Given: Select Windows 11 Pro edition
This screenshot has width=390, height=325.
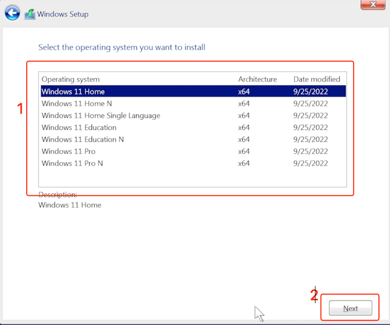Looking at the screenshot, I should (193, 151).
